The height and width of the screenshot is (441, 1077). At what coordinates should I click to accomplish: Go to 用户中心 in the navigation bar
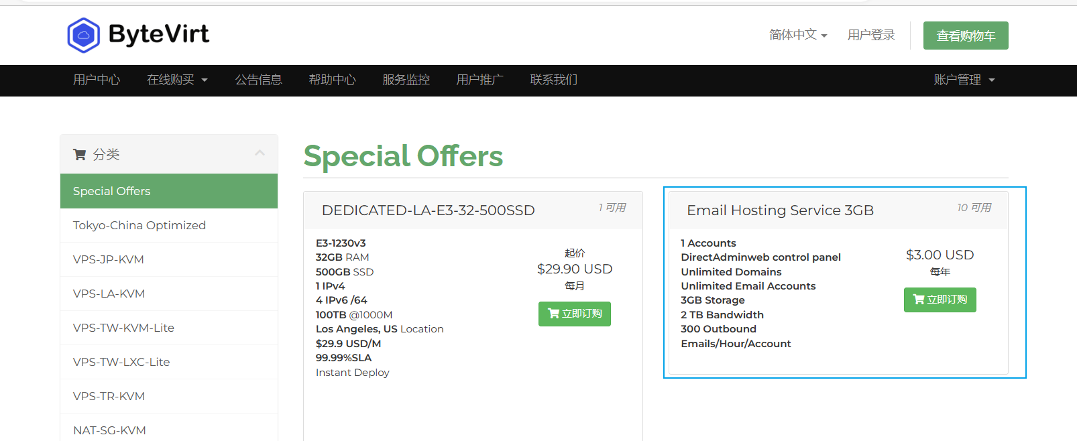tap(97, 80)
